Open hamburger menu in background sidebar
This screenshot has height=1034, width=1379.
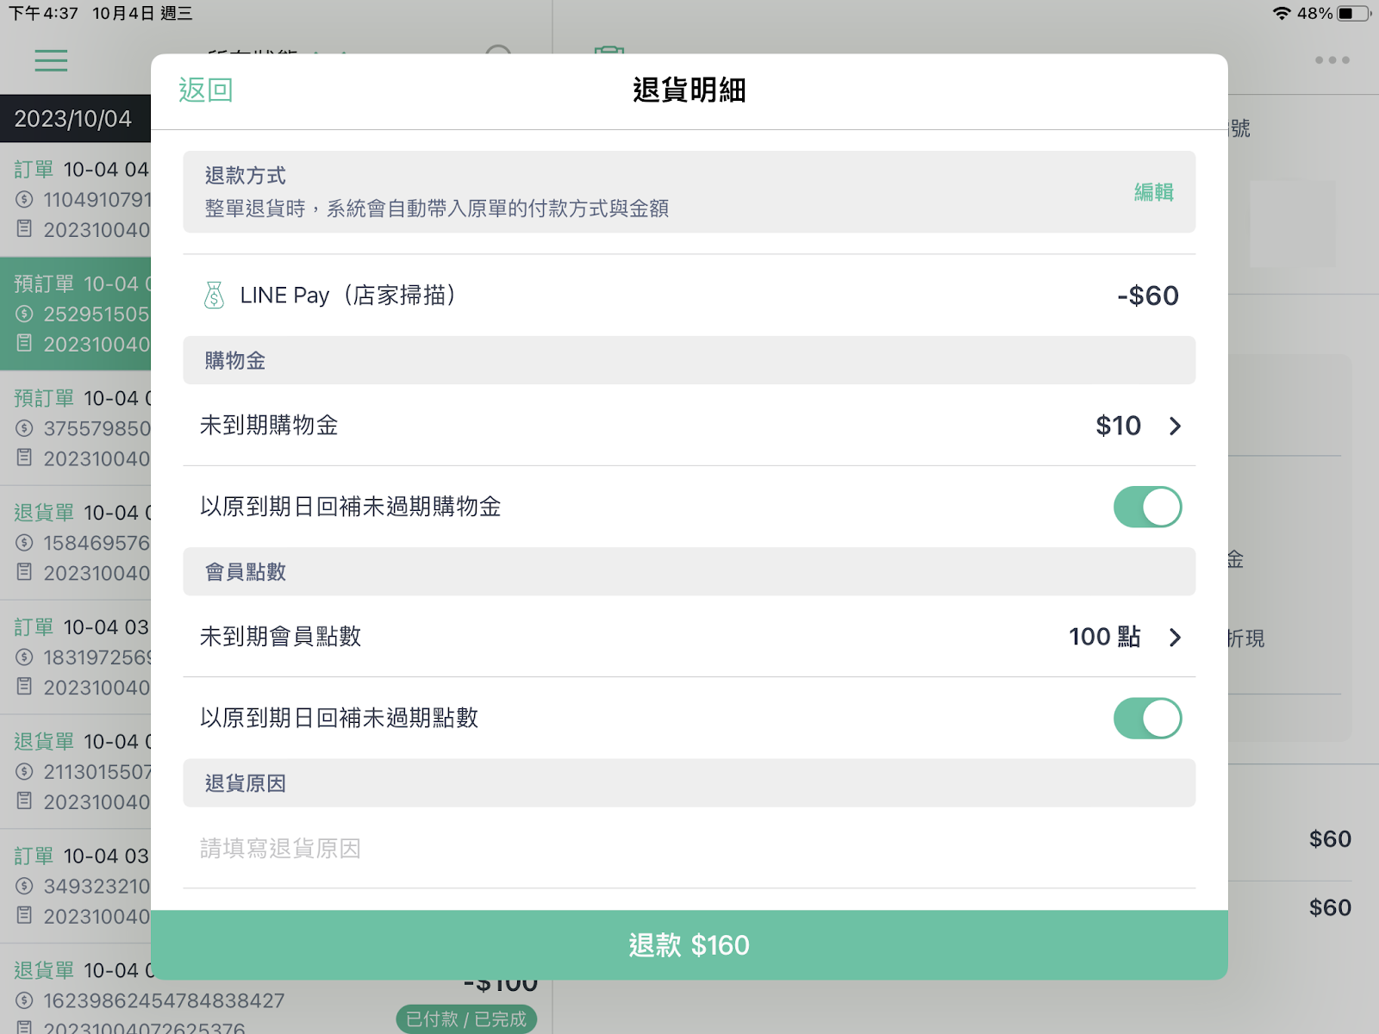51,60
